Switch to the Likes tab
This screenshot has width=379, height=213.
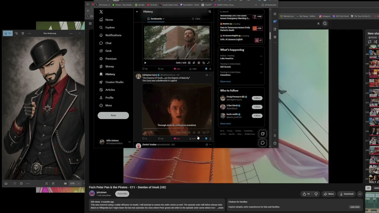pyautogui.click(x=196, y=19)
